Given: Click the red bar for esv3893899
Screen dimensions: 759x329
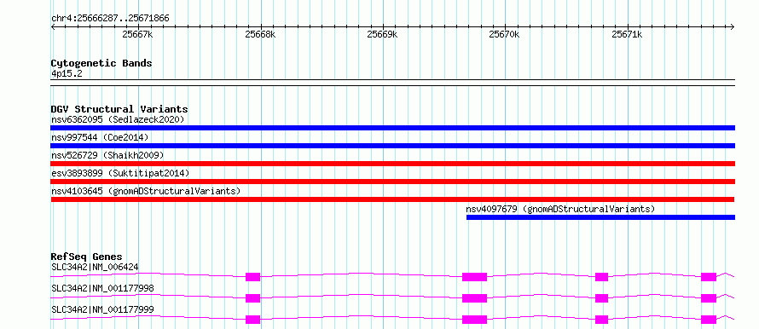Looking at the screenshot, I should pyautogui.click(x=392, y=182).
